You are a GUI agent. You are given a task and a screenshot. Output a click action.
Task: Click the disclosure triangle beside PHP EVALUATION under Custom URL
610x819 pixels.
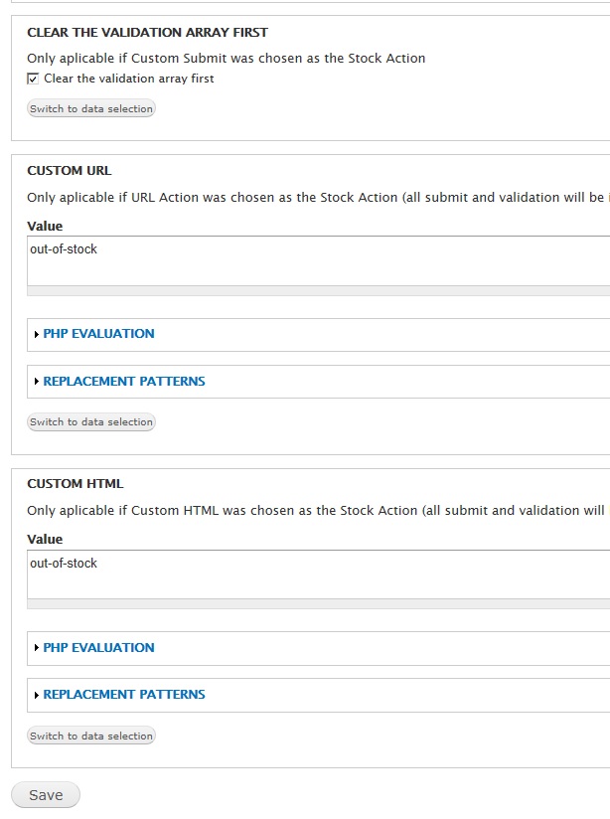coord(36,334)
